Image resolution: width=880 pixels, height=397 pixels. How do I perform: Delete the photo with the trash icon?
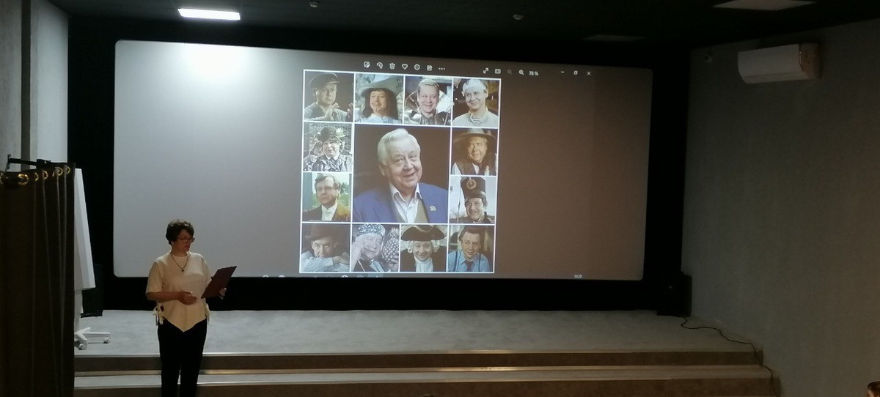coord(392,67)
